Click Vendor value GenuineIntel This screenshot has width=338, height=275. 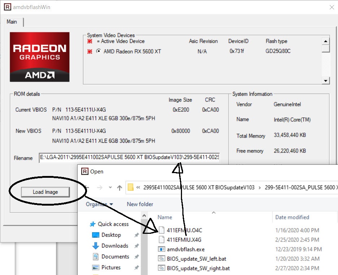[x=287, y=104]
